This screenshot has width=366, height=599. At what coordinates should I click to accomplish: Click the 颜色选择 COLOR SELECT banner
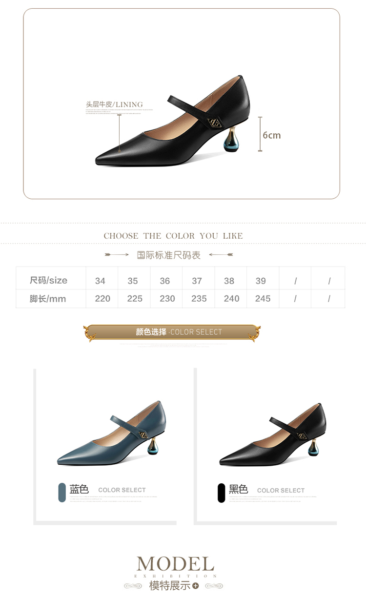172,332
